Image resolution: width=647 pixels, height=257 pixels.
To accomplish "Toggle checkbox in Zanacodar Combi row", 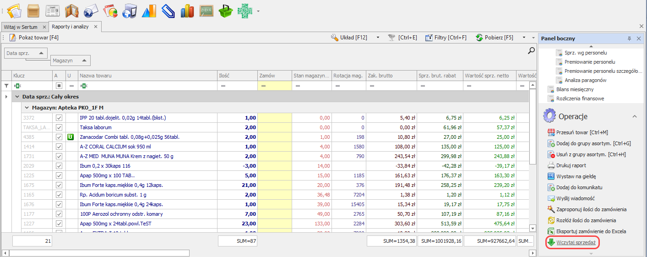I will tap(59, 137).
